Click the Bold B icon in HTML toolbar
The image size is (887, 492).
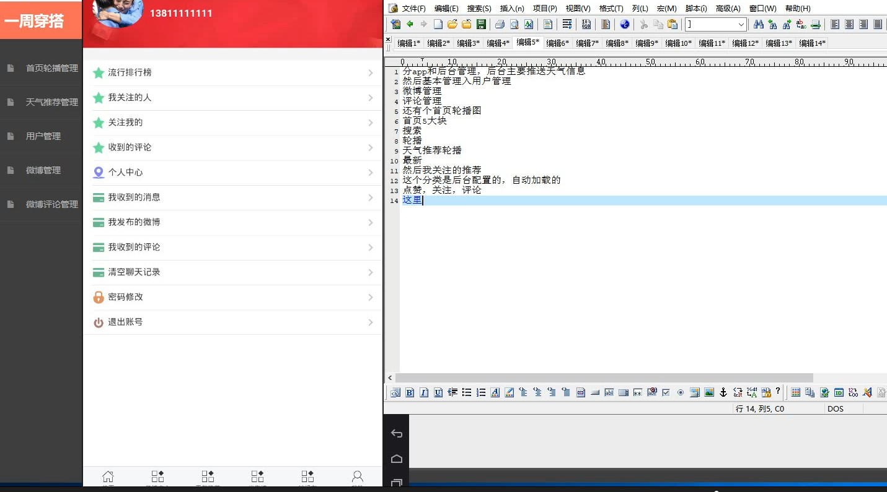410,392
